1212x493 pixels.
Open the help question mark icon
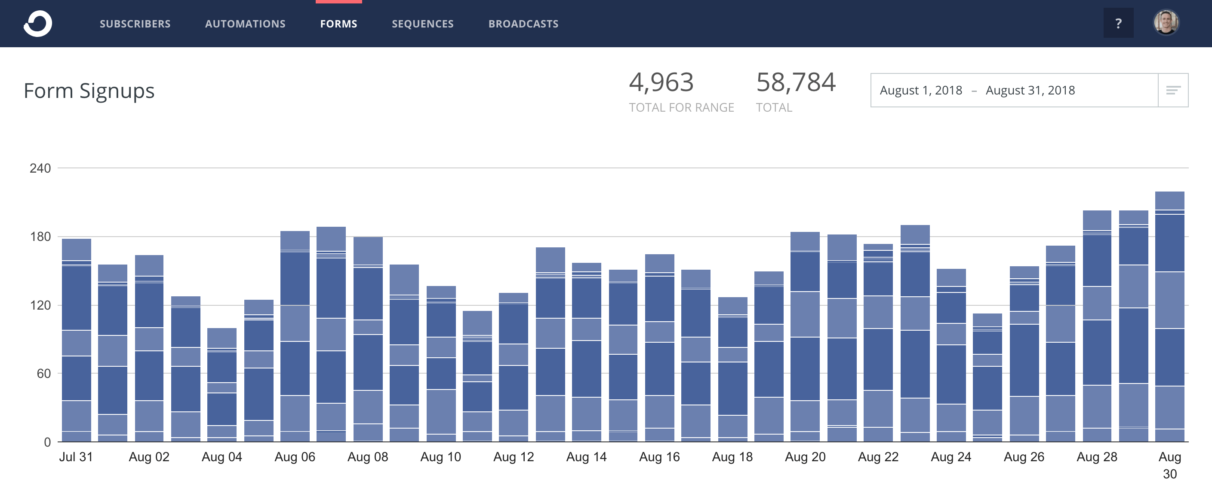(1118, 23)
